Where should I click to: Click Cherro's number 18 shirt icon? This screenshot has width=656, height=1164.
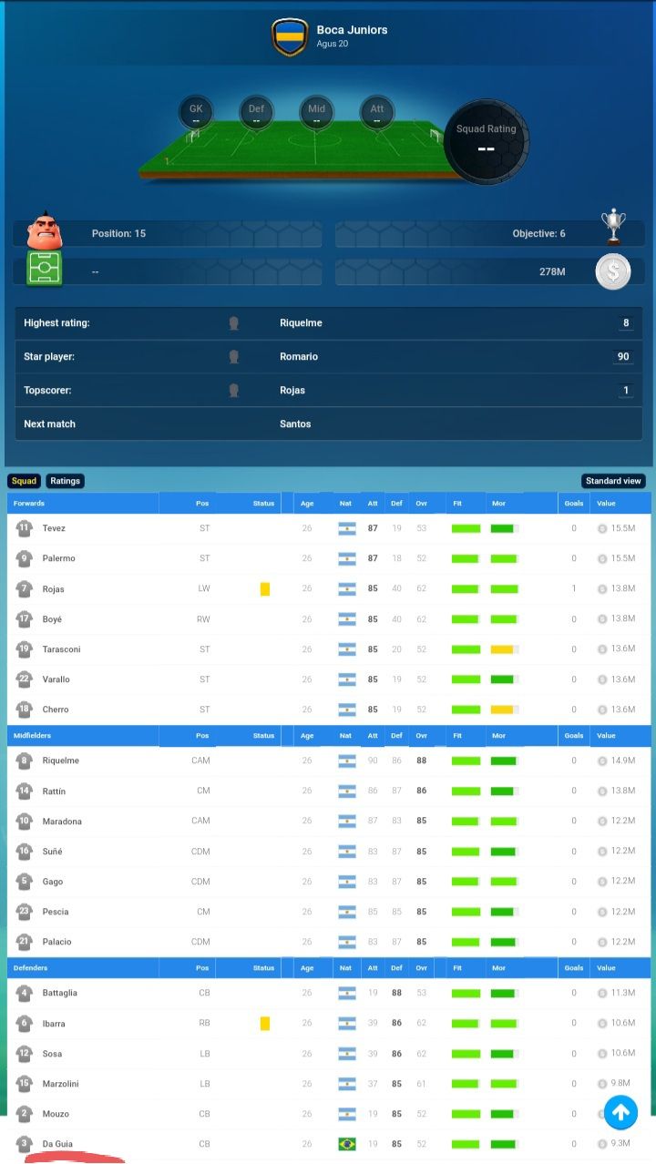[24, 709]
